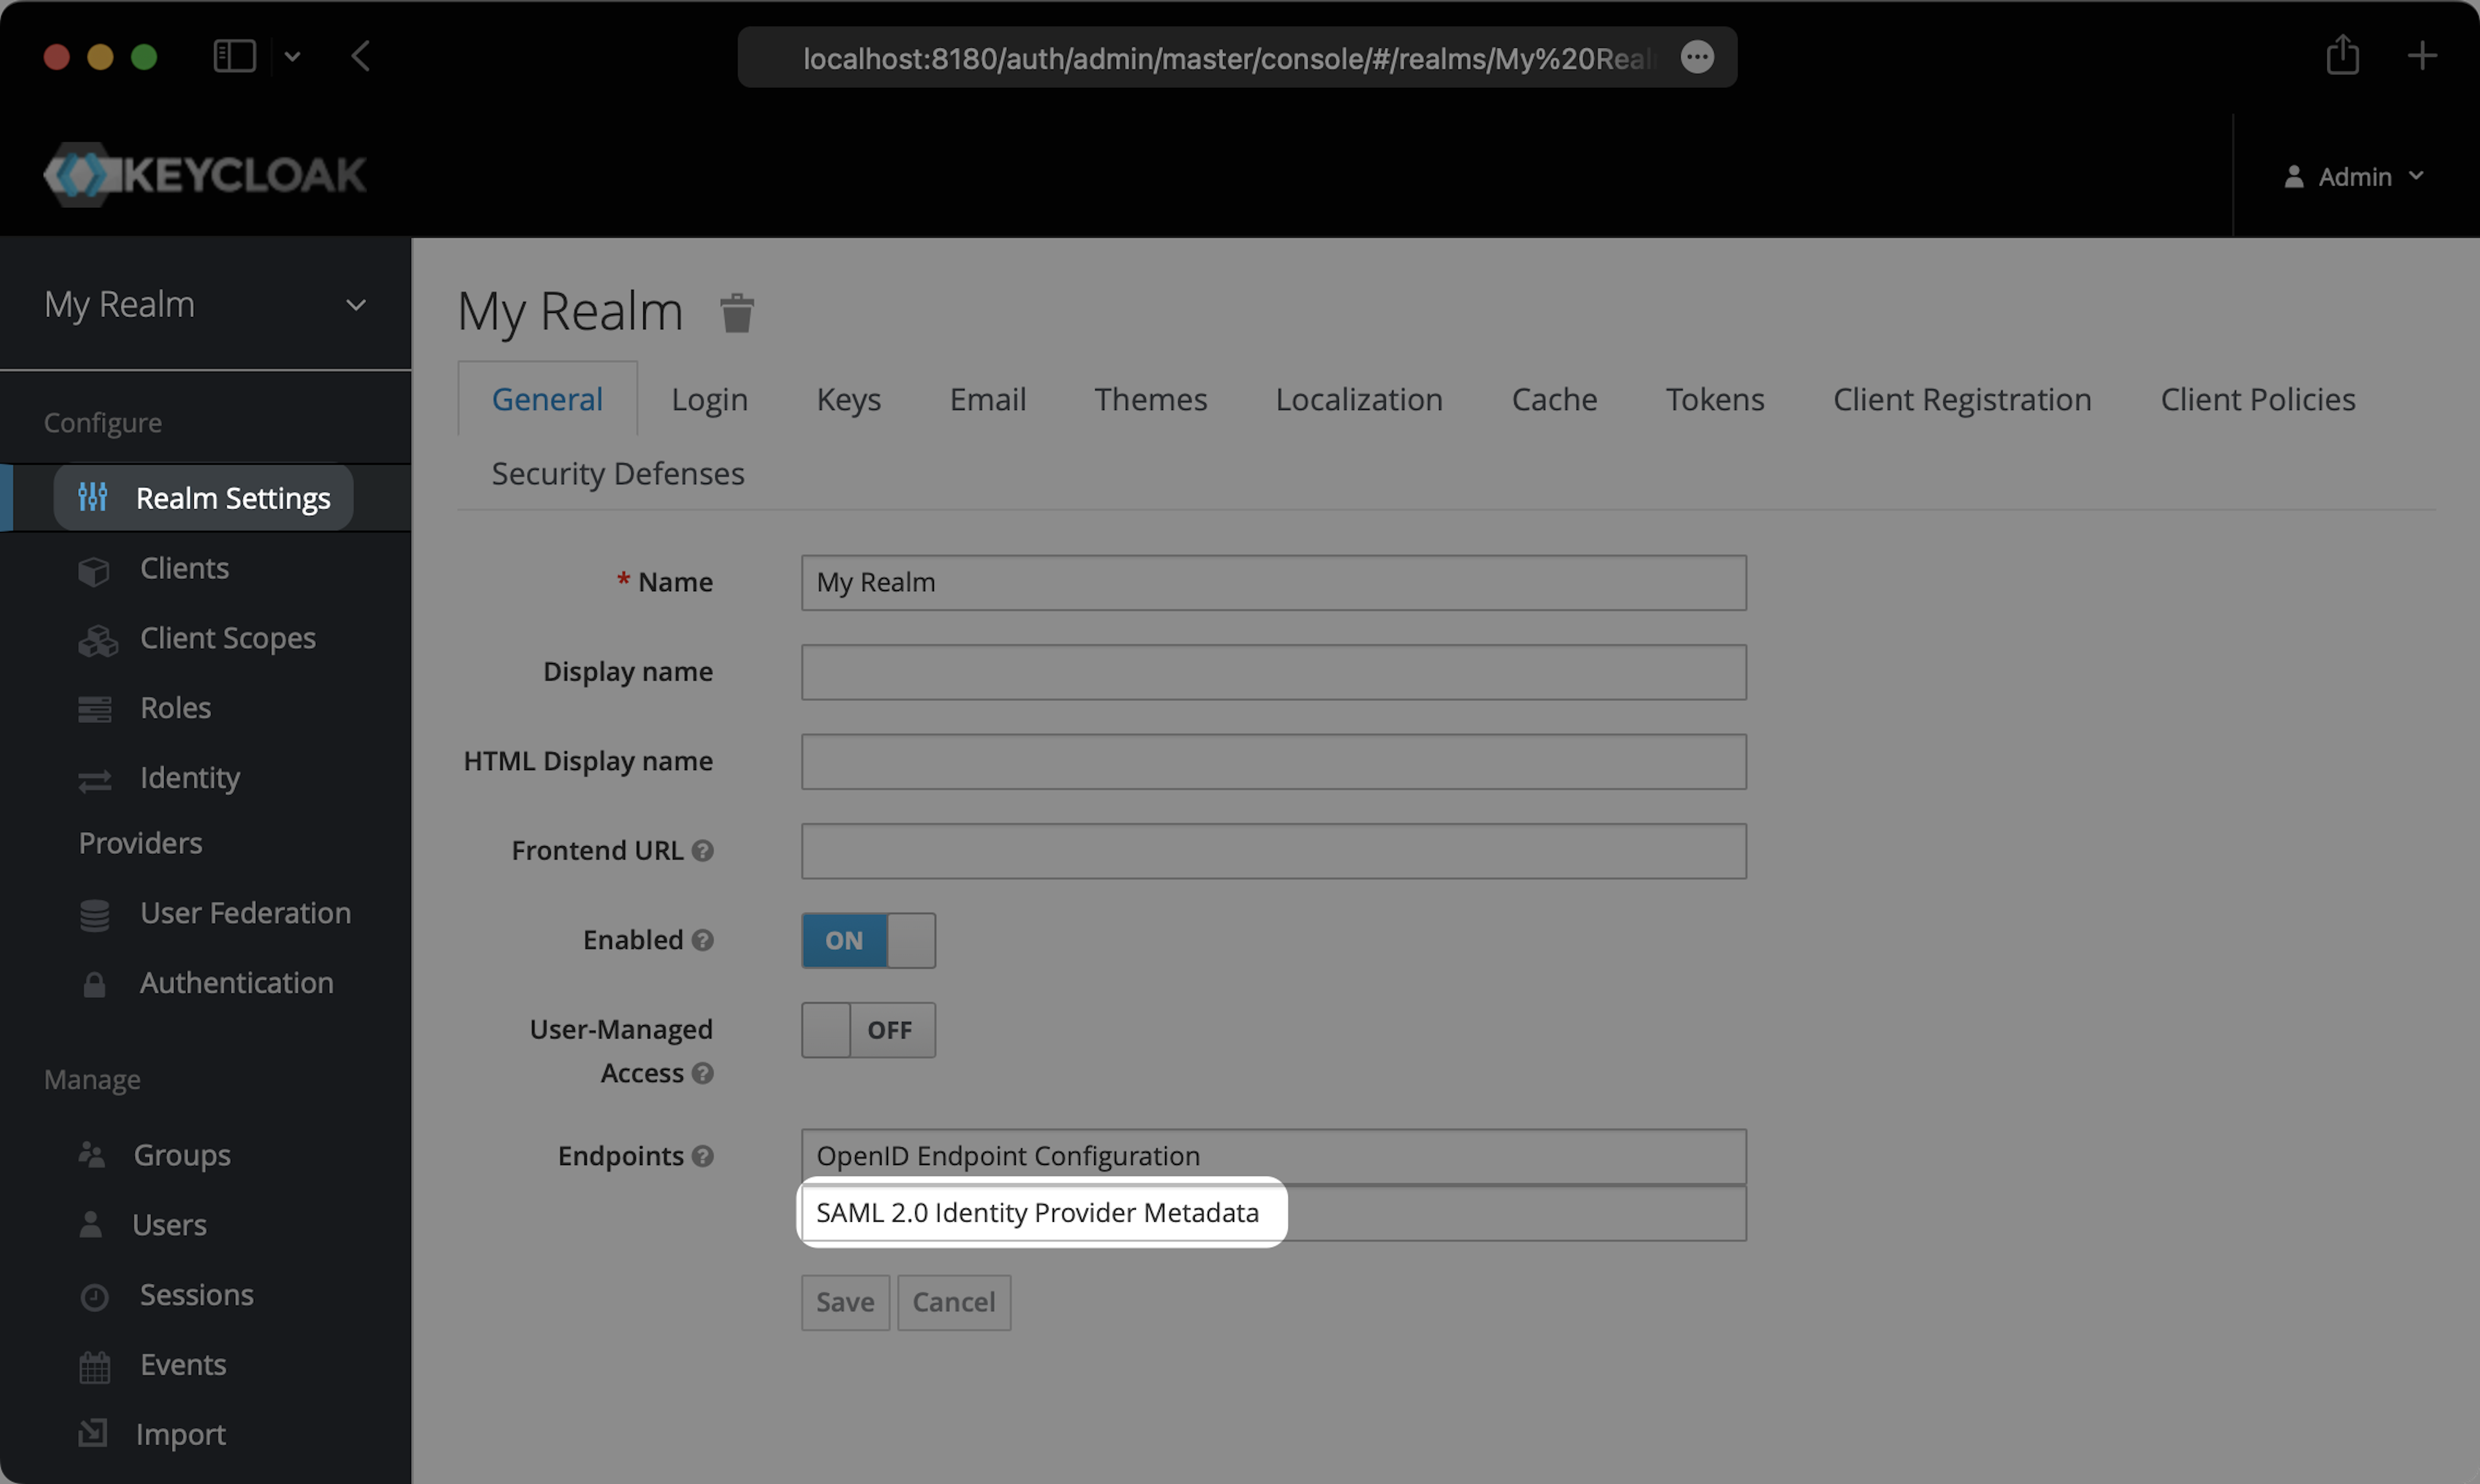Image resolution: width=2480 pixels, height=1484 pixels.
Task: Click the trash icon beside My Realm title
Action: click(736, 313)
